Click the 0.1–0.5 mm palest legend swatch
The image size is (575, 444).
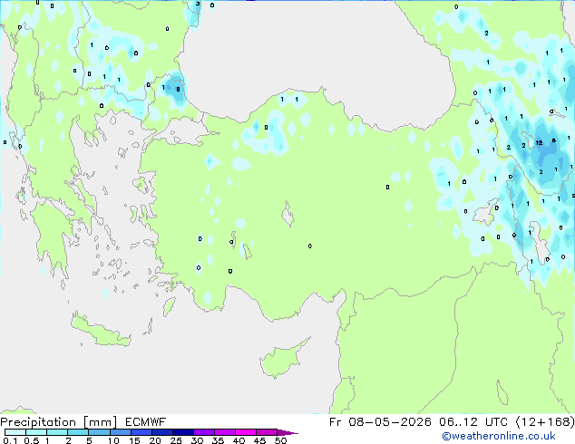point(15,432)
